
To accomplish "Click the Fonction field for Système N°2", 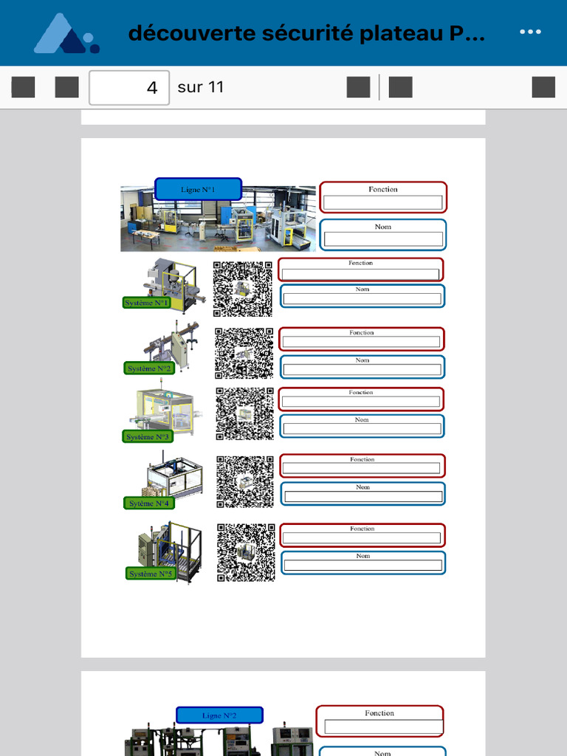I will tap(361, 342).
